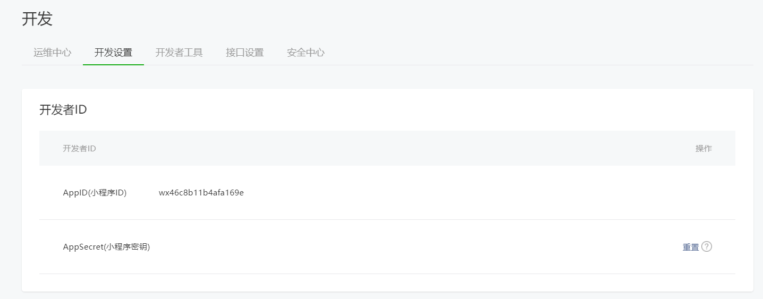The image size is (763, 299).
Task: Select the 开发设置 tab
Action: [x=113, y=53]
